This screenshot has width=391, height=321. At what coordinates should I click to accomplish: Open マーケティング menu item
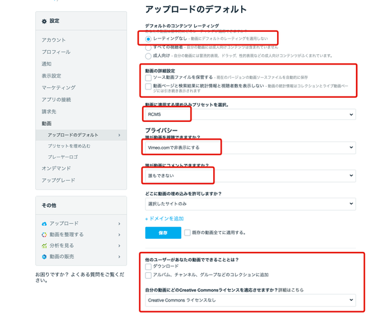tap(59, 87)
